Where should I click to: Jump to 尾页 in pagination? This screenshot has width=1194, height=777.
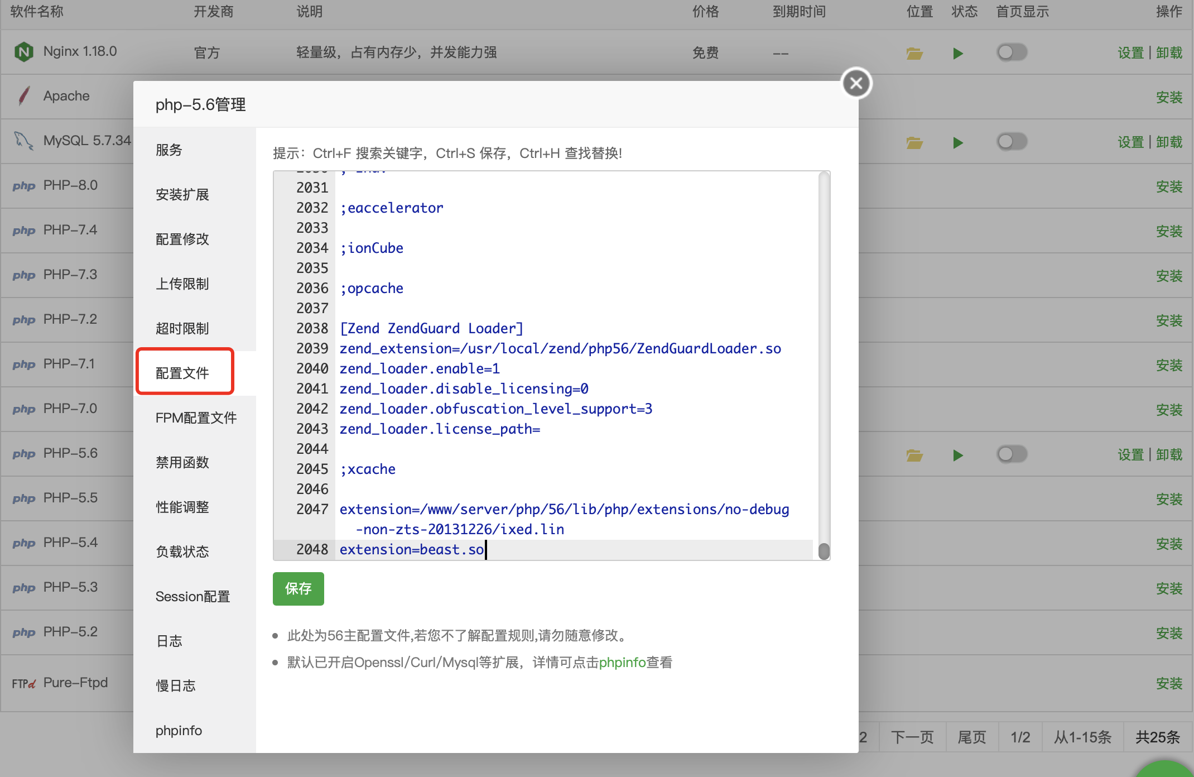coord(972,737)
